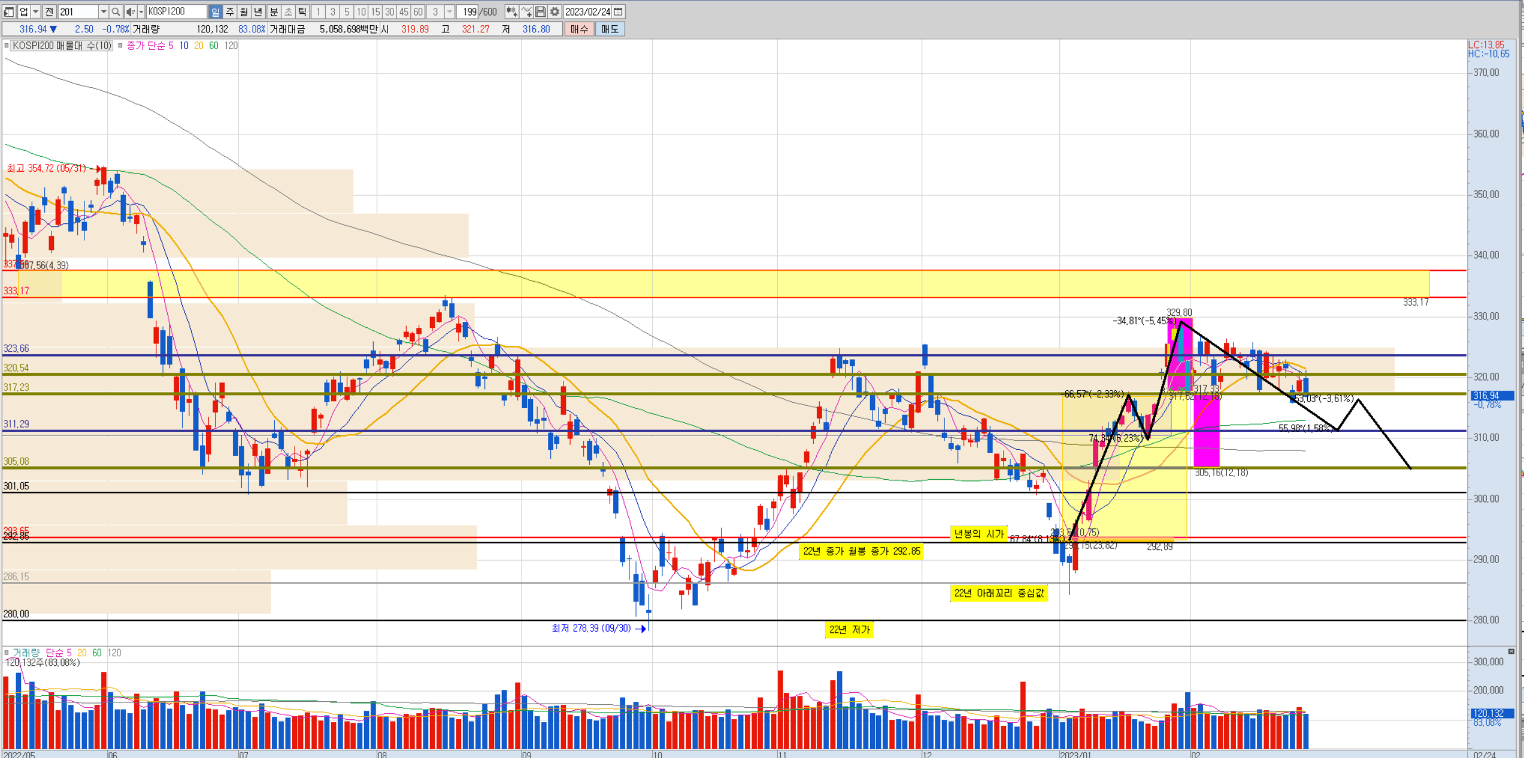The image size is (1524, 758).
Task: Click the save chart floppy icon
Action: pos(540,11)
